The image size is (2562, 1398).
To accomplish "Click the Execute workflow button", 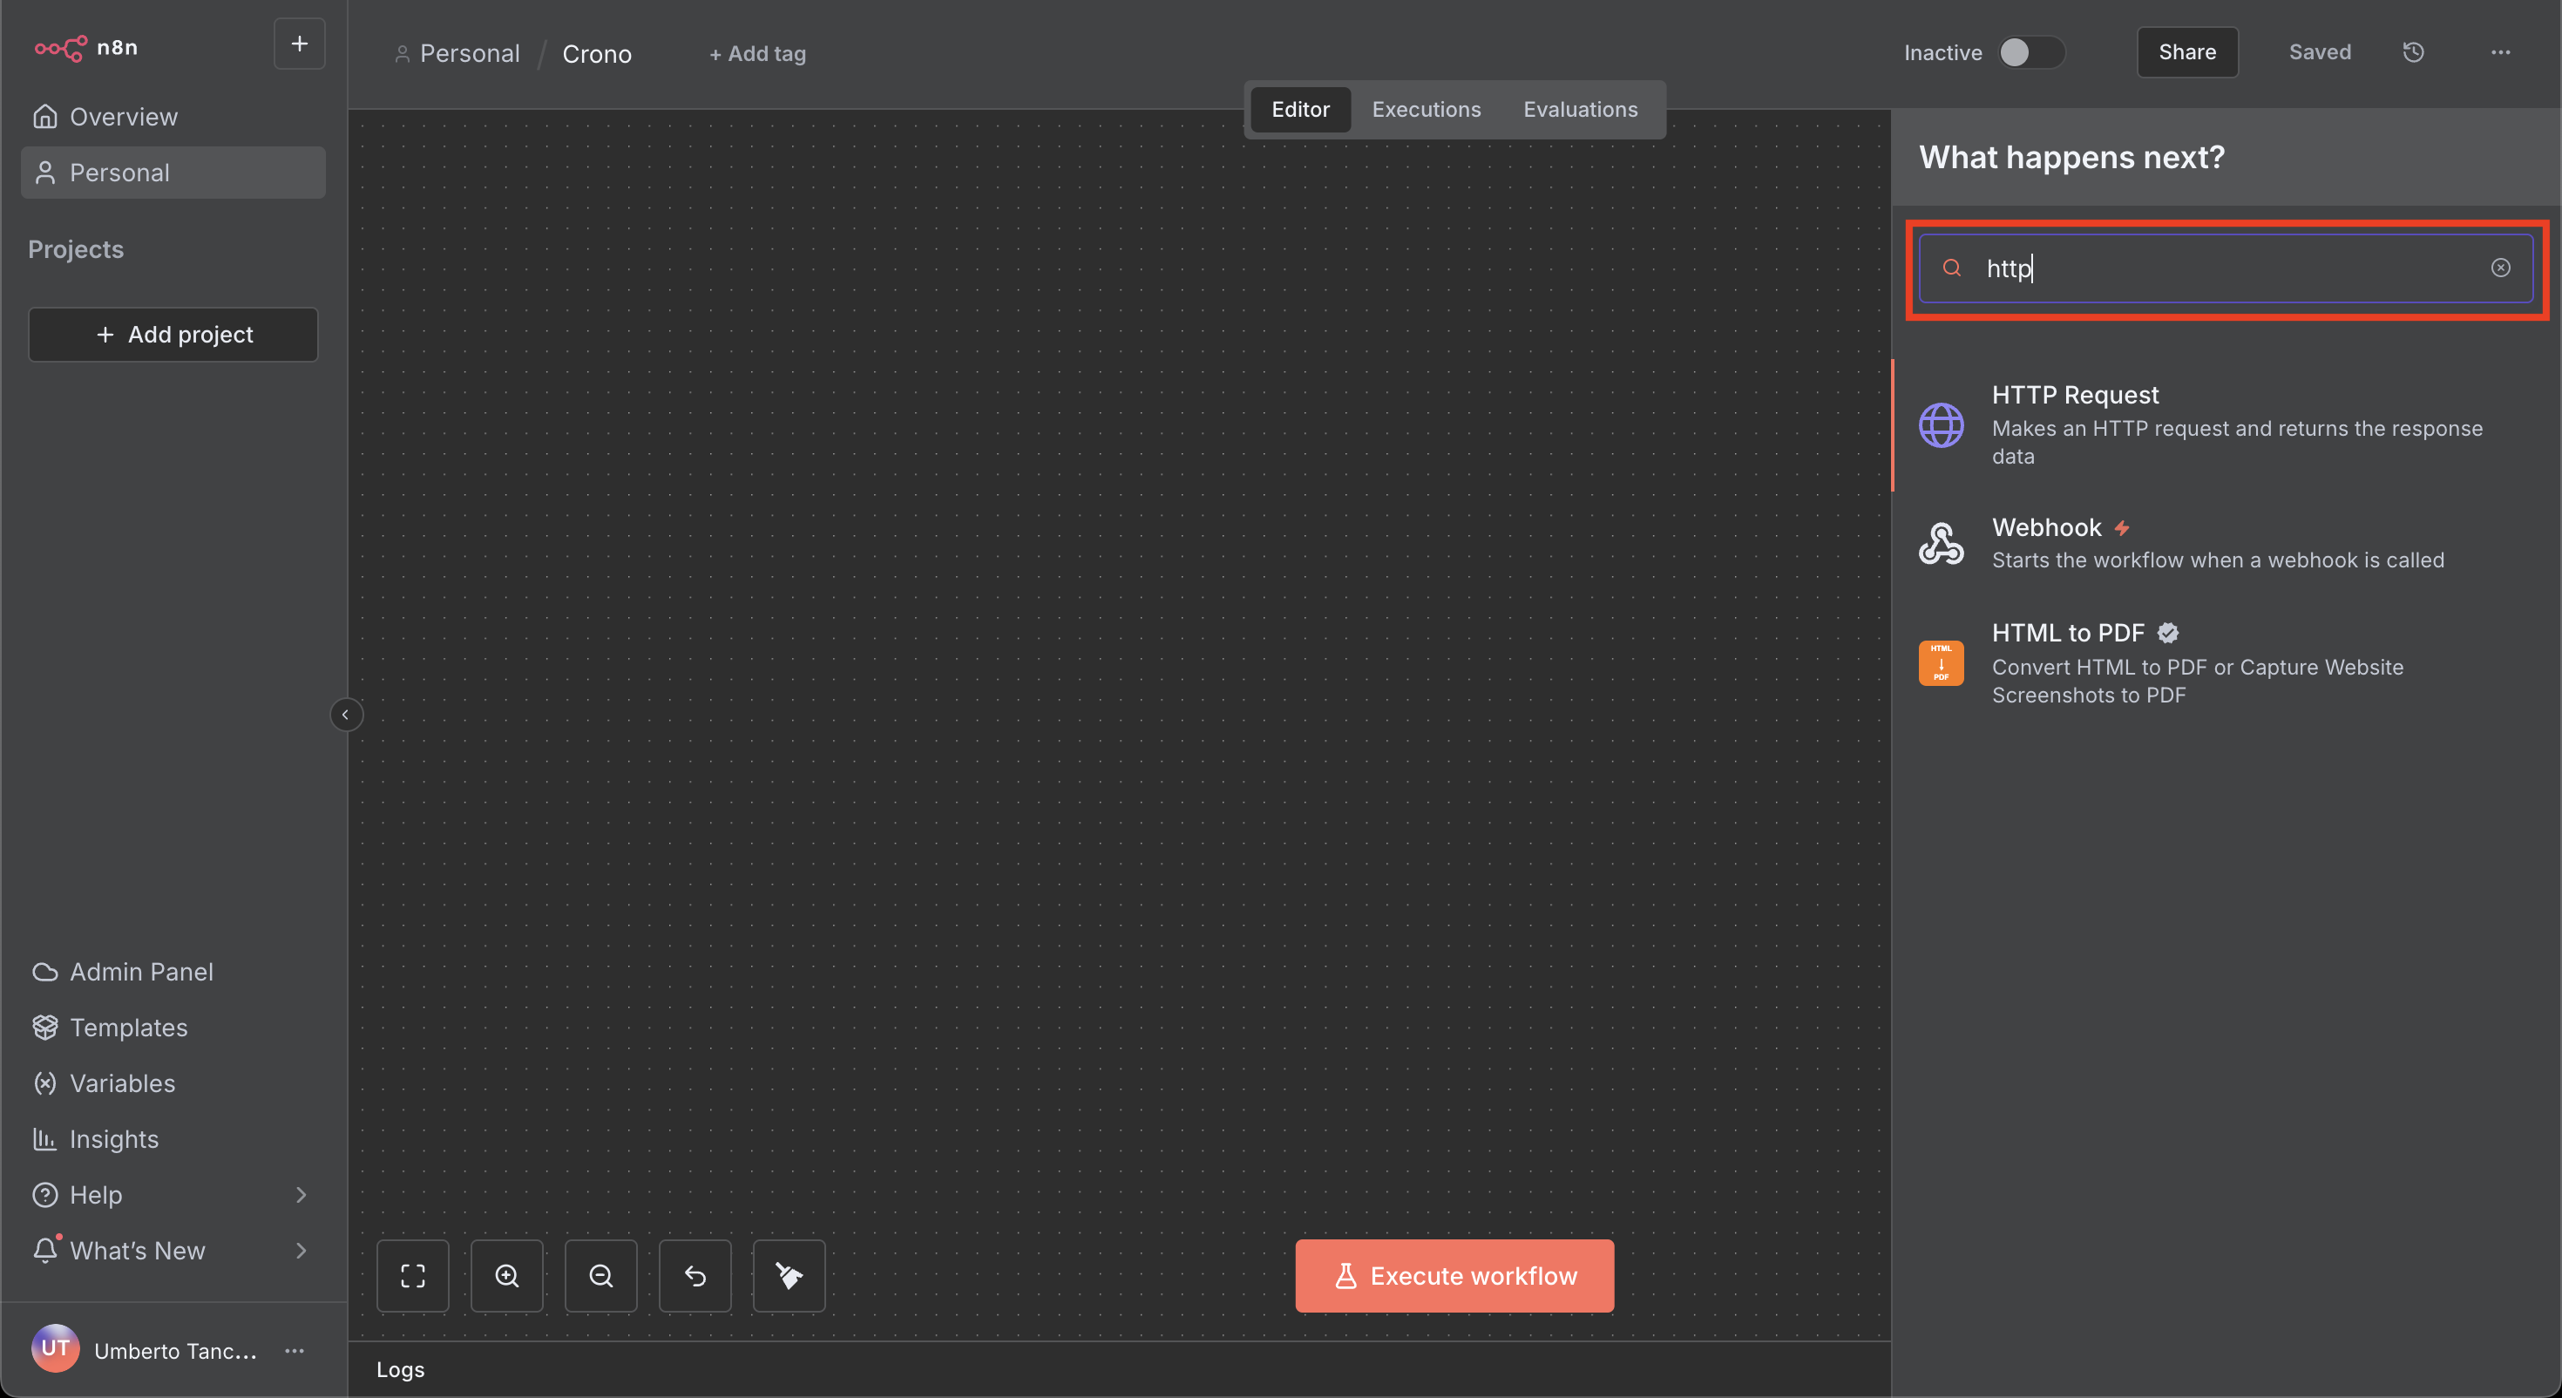I will (1454, 1276).
